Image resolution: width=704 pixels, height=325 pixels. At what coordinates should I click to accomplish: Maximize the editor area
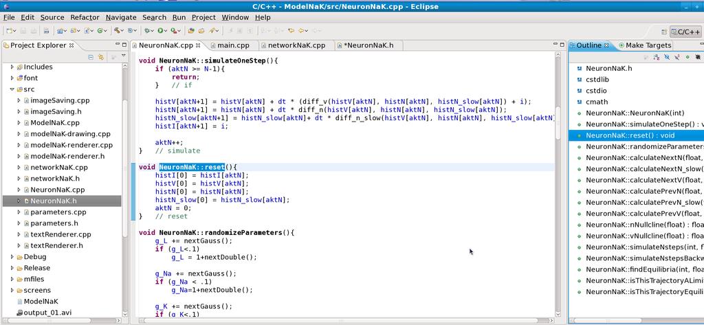pos(562,45)
